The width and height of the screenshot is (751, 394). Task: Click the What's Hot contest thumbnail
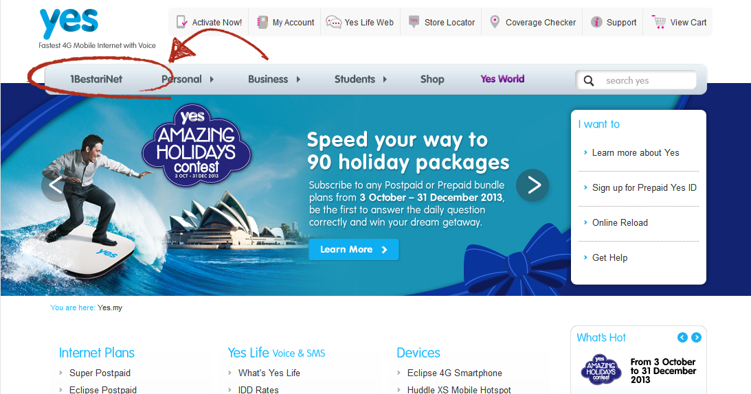601,370
